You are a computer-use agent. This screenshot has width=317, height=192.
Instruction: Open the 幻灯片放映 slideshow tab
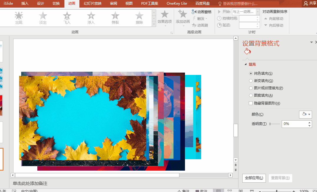tap(93, 4)
